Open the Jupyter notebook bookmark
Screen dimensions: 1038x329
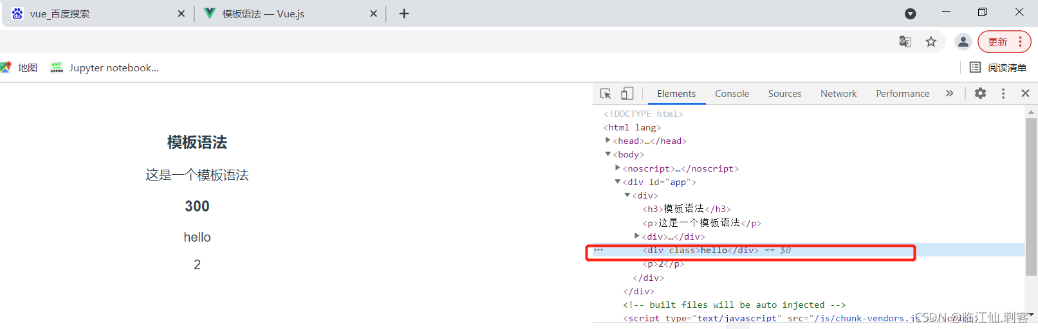pyautogui.click(x=105, y=67)
